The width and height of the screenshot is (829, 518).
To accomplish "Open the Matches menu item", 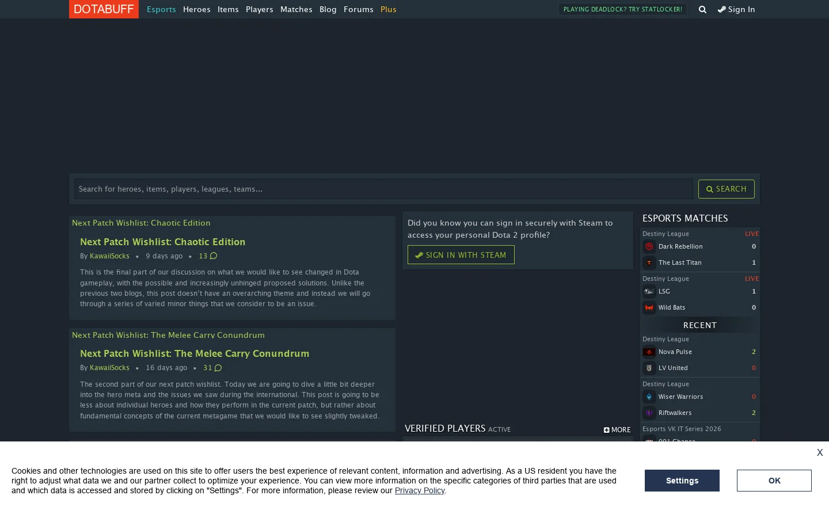I will point(296,9).
